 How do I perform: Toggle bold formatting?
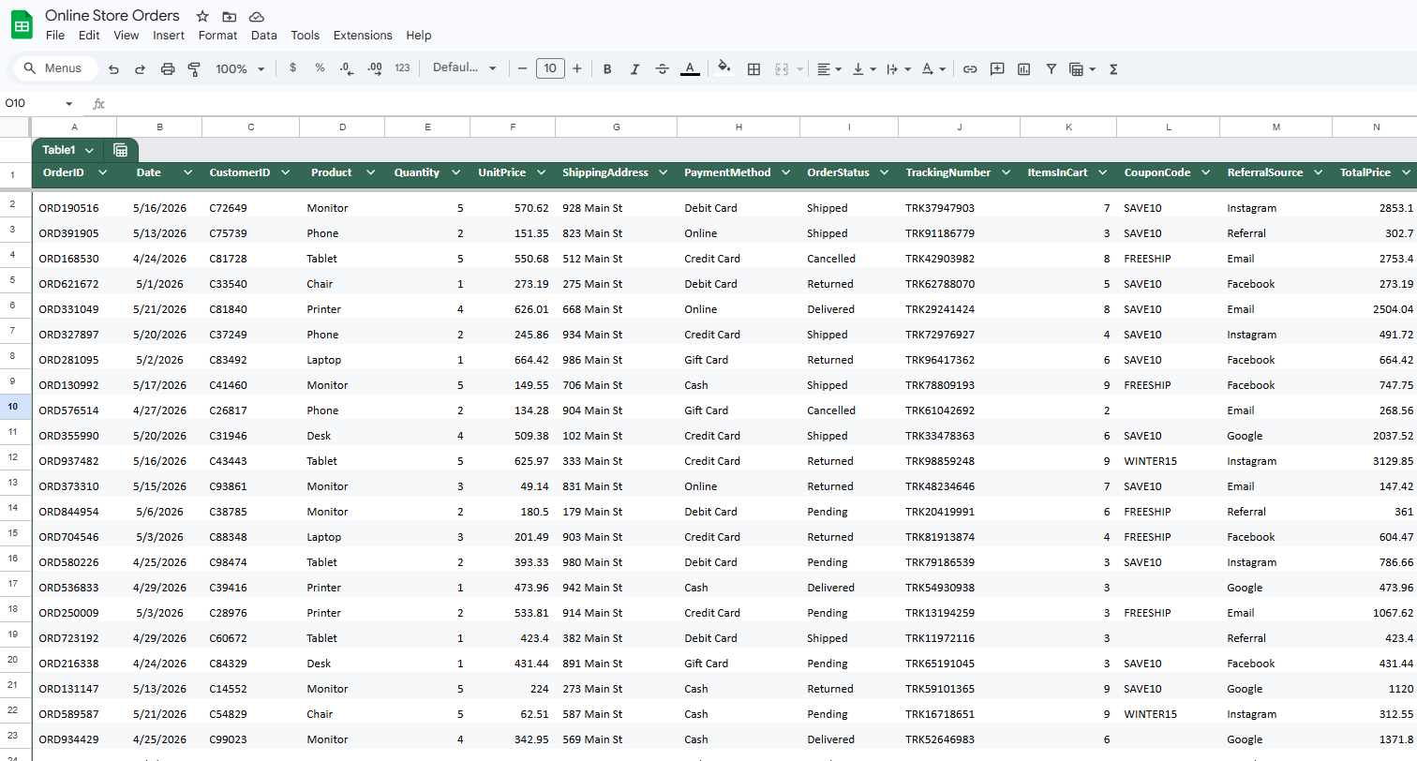coord(607,68)
